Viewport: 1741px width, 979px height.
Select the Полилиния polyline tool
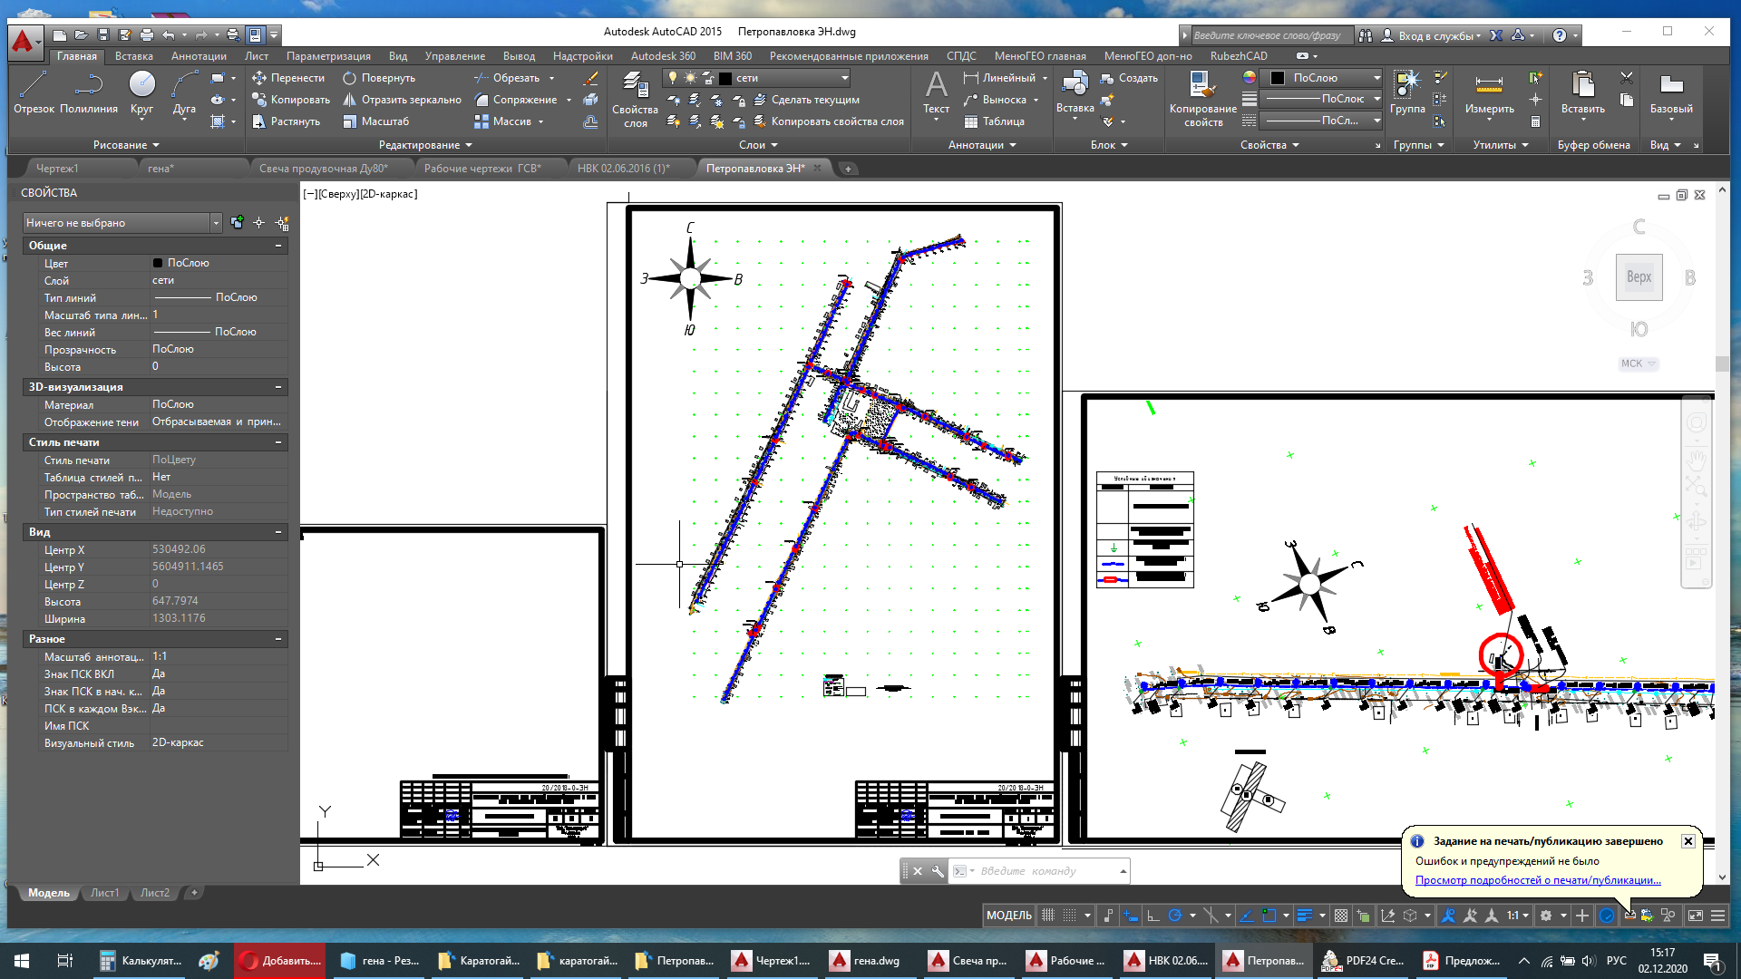pyautogui.click(x=89, y=92)
